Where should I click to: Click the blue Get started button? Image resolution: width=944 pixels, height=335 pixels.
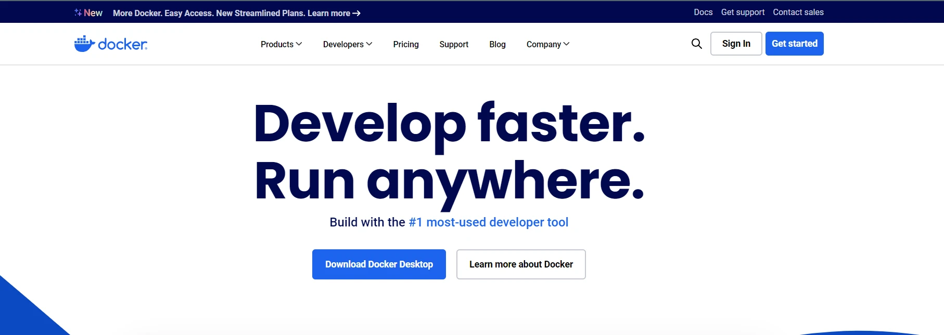point(794,44)
